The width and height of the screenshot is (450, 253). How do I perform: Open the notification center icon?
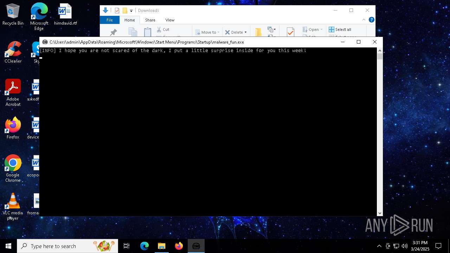tap(438, 246)
